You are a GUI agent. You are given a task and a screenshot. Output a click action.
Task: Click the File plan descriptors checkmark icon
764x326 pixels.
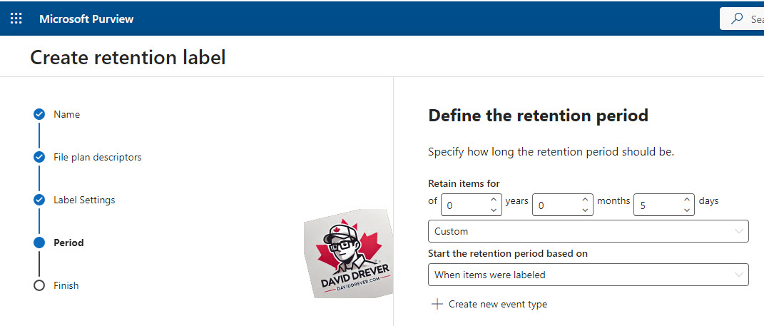(x=39, y=158)
